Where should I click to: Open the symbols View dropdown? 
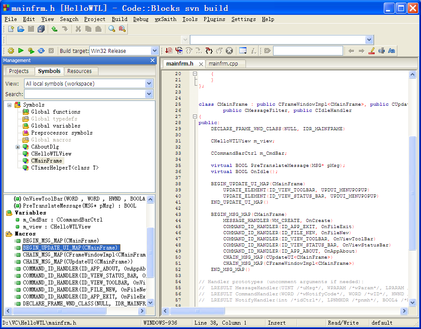click(x=149, y=83)
